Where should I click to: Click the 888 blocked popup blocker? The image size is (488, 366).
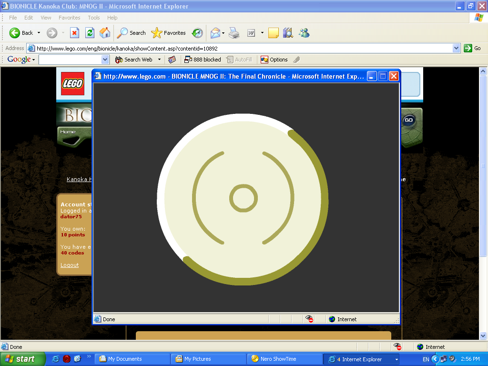(x=203, y=60)
